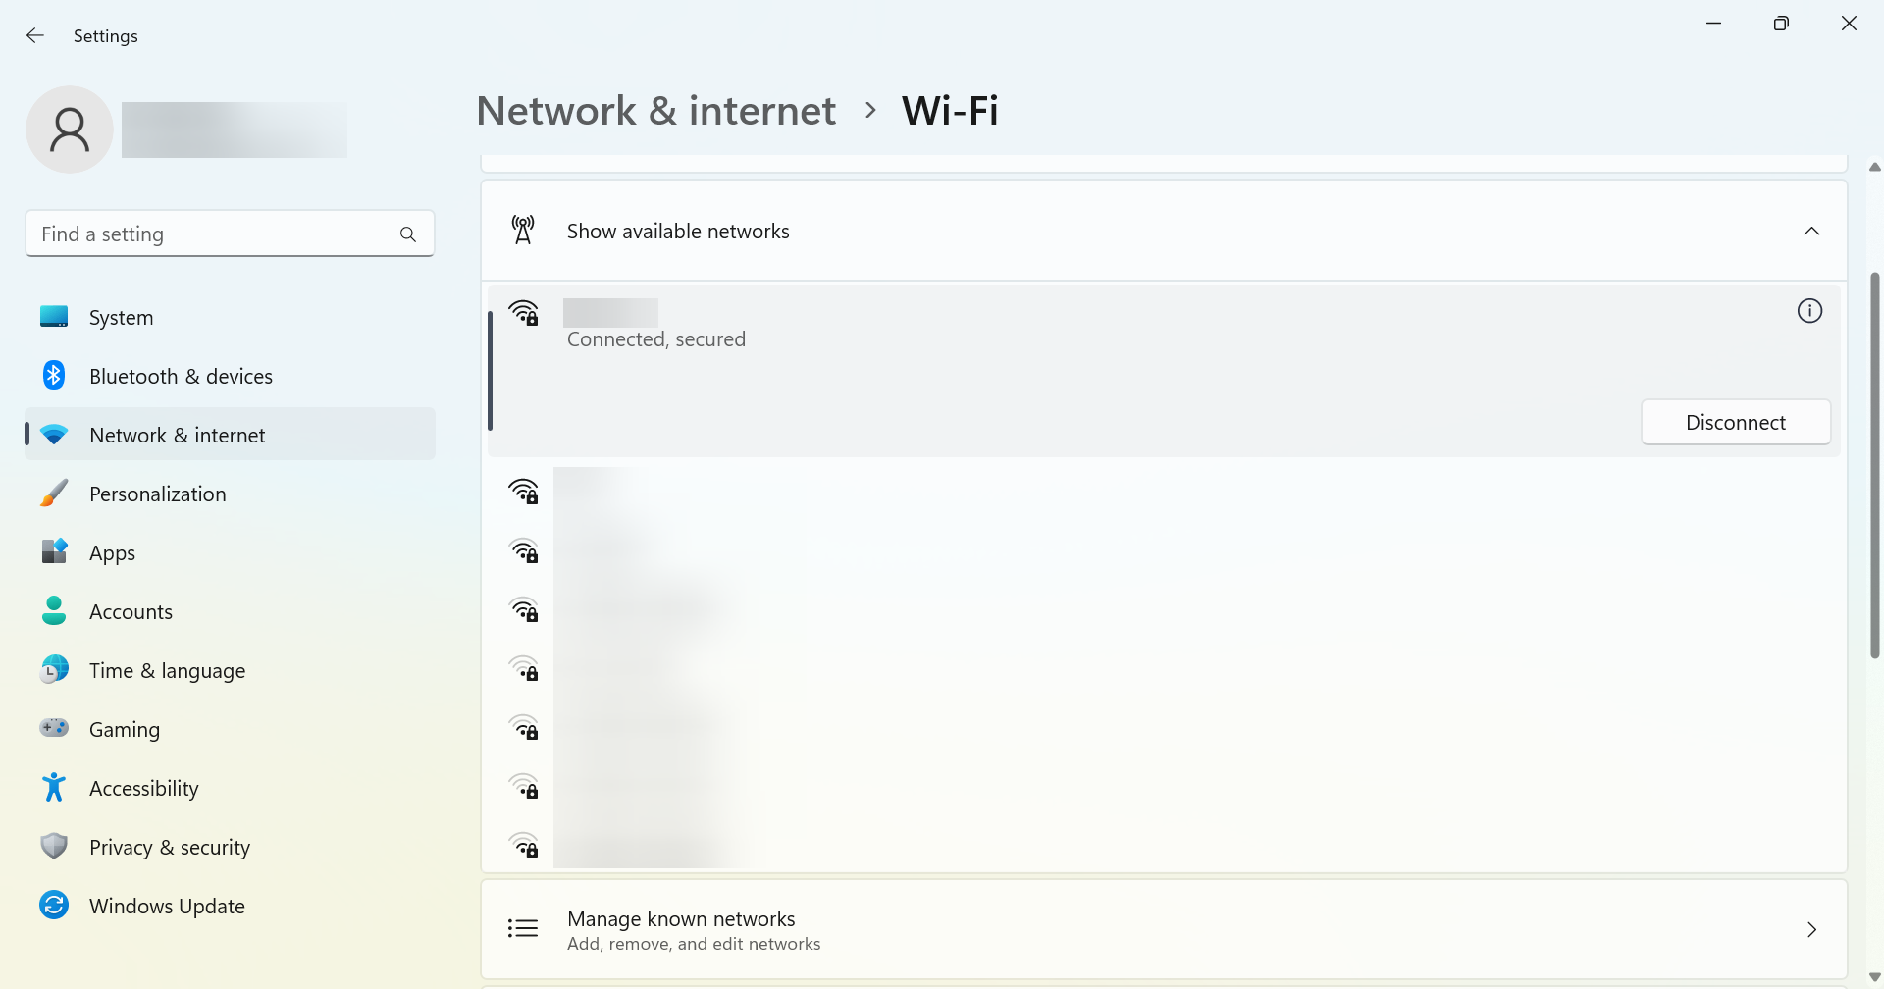Click the scroll down arrow

coord(1874,977)
